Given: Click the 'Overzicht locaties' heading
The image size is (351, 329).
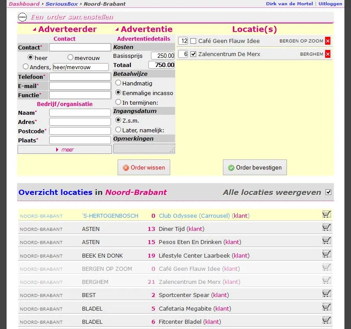Looking at the screenshot, I should point(55,192).
